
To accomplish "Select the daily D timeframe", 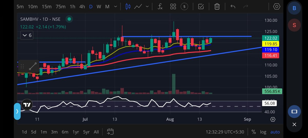I will click(91, 7).
